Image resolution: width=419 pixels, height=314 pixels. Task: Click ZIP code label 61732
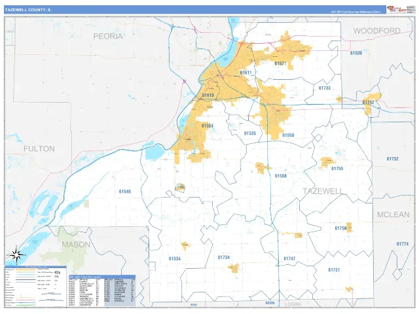tap(392, 158)
